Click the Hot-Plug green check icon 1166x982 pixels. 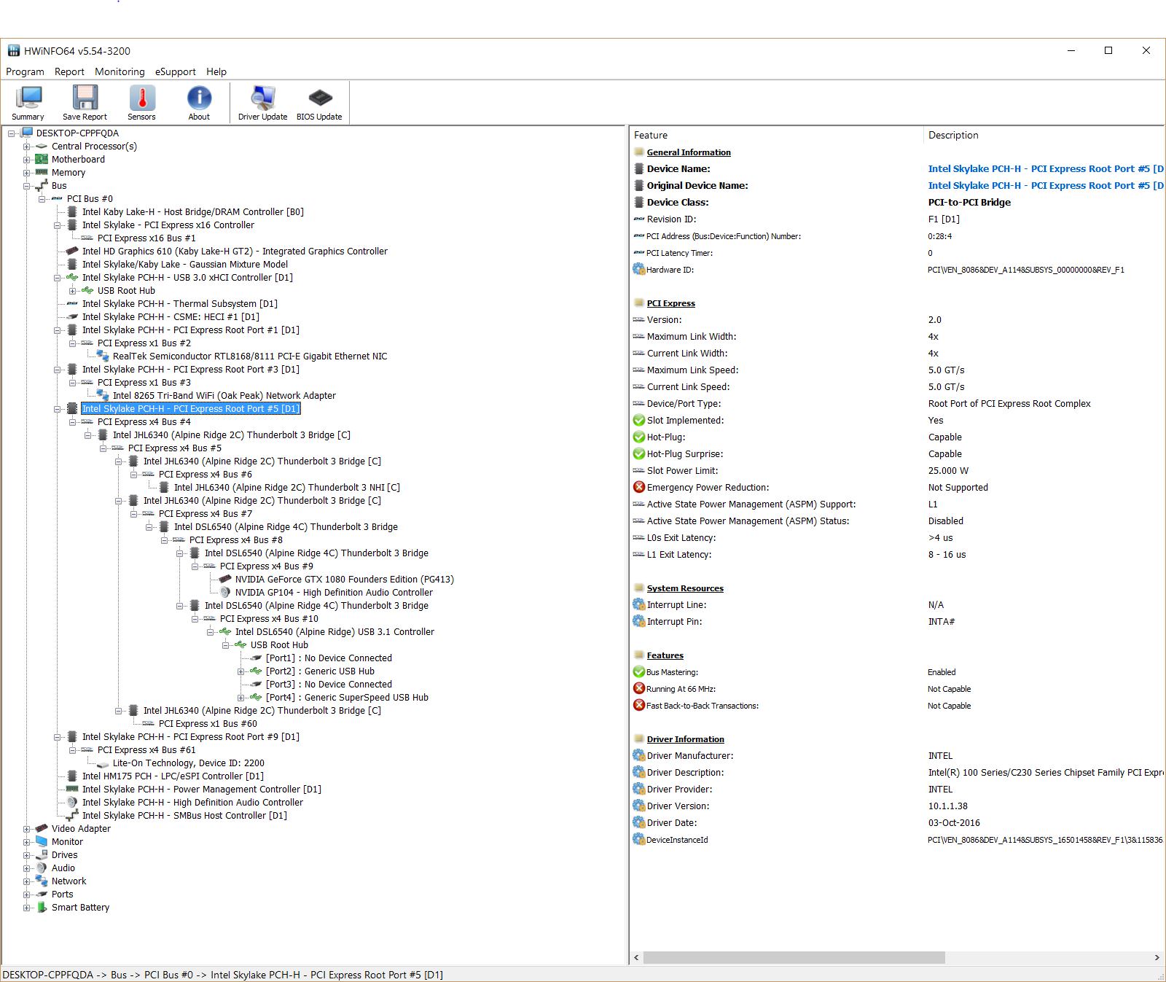tap(639, 437)
